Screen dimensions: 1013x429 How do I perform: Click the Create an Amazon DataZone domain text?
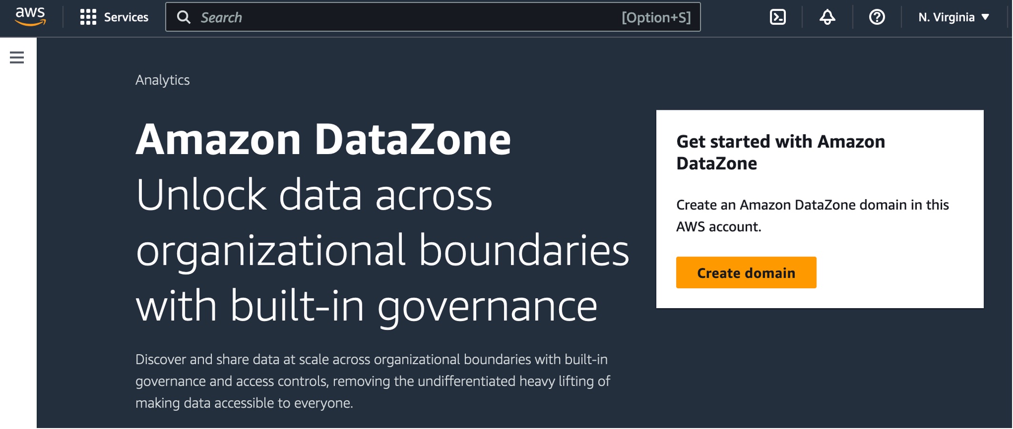coord(812,215)
